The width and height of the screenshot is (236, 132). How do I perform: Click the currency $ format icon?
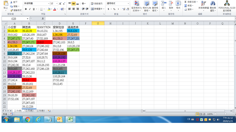click(108, 9)
